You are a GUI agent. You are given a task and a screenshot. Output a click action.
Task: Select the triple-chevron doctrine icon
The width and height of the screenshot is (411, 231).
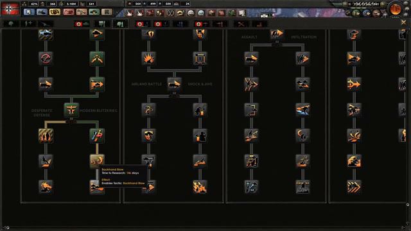pos(354,187)
